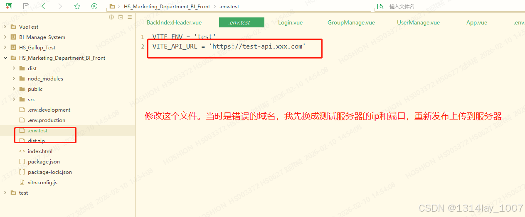Select the BI_Manage_System project label
This screenshot has width=525, height=217.
tap(42, 37)
